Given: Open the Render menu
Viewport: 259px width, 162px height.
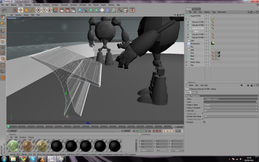Looking at the screenshot, I should [x=96, y=5].
